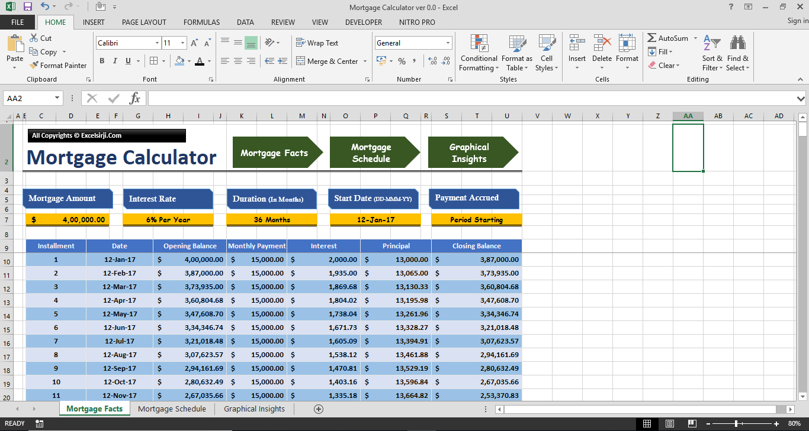Toggle underline formatting
809x431 pixels.
click(127, 61)
